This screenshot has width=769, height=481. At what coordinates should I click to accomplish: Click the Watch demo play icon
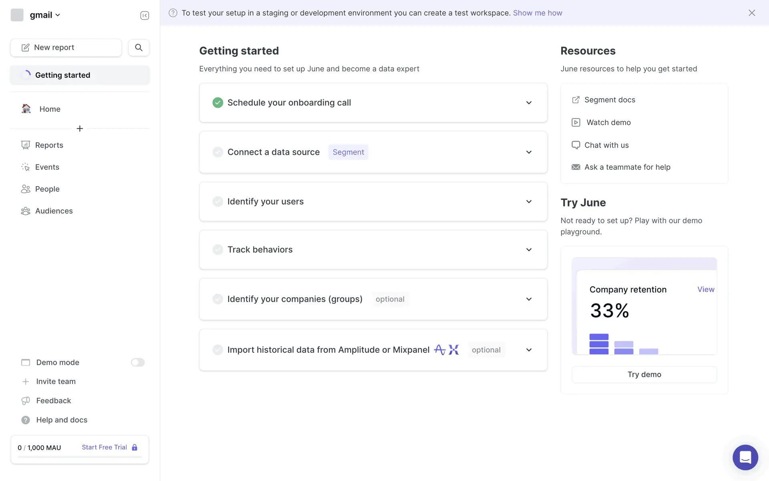[576, 123]
